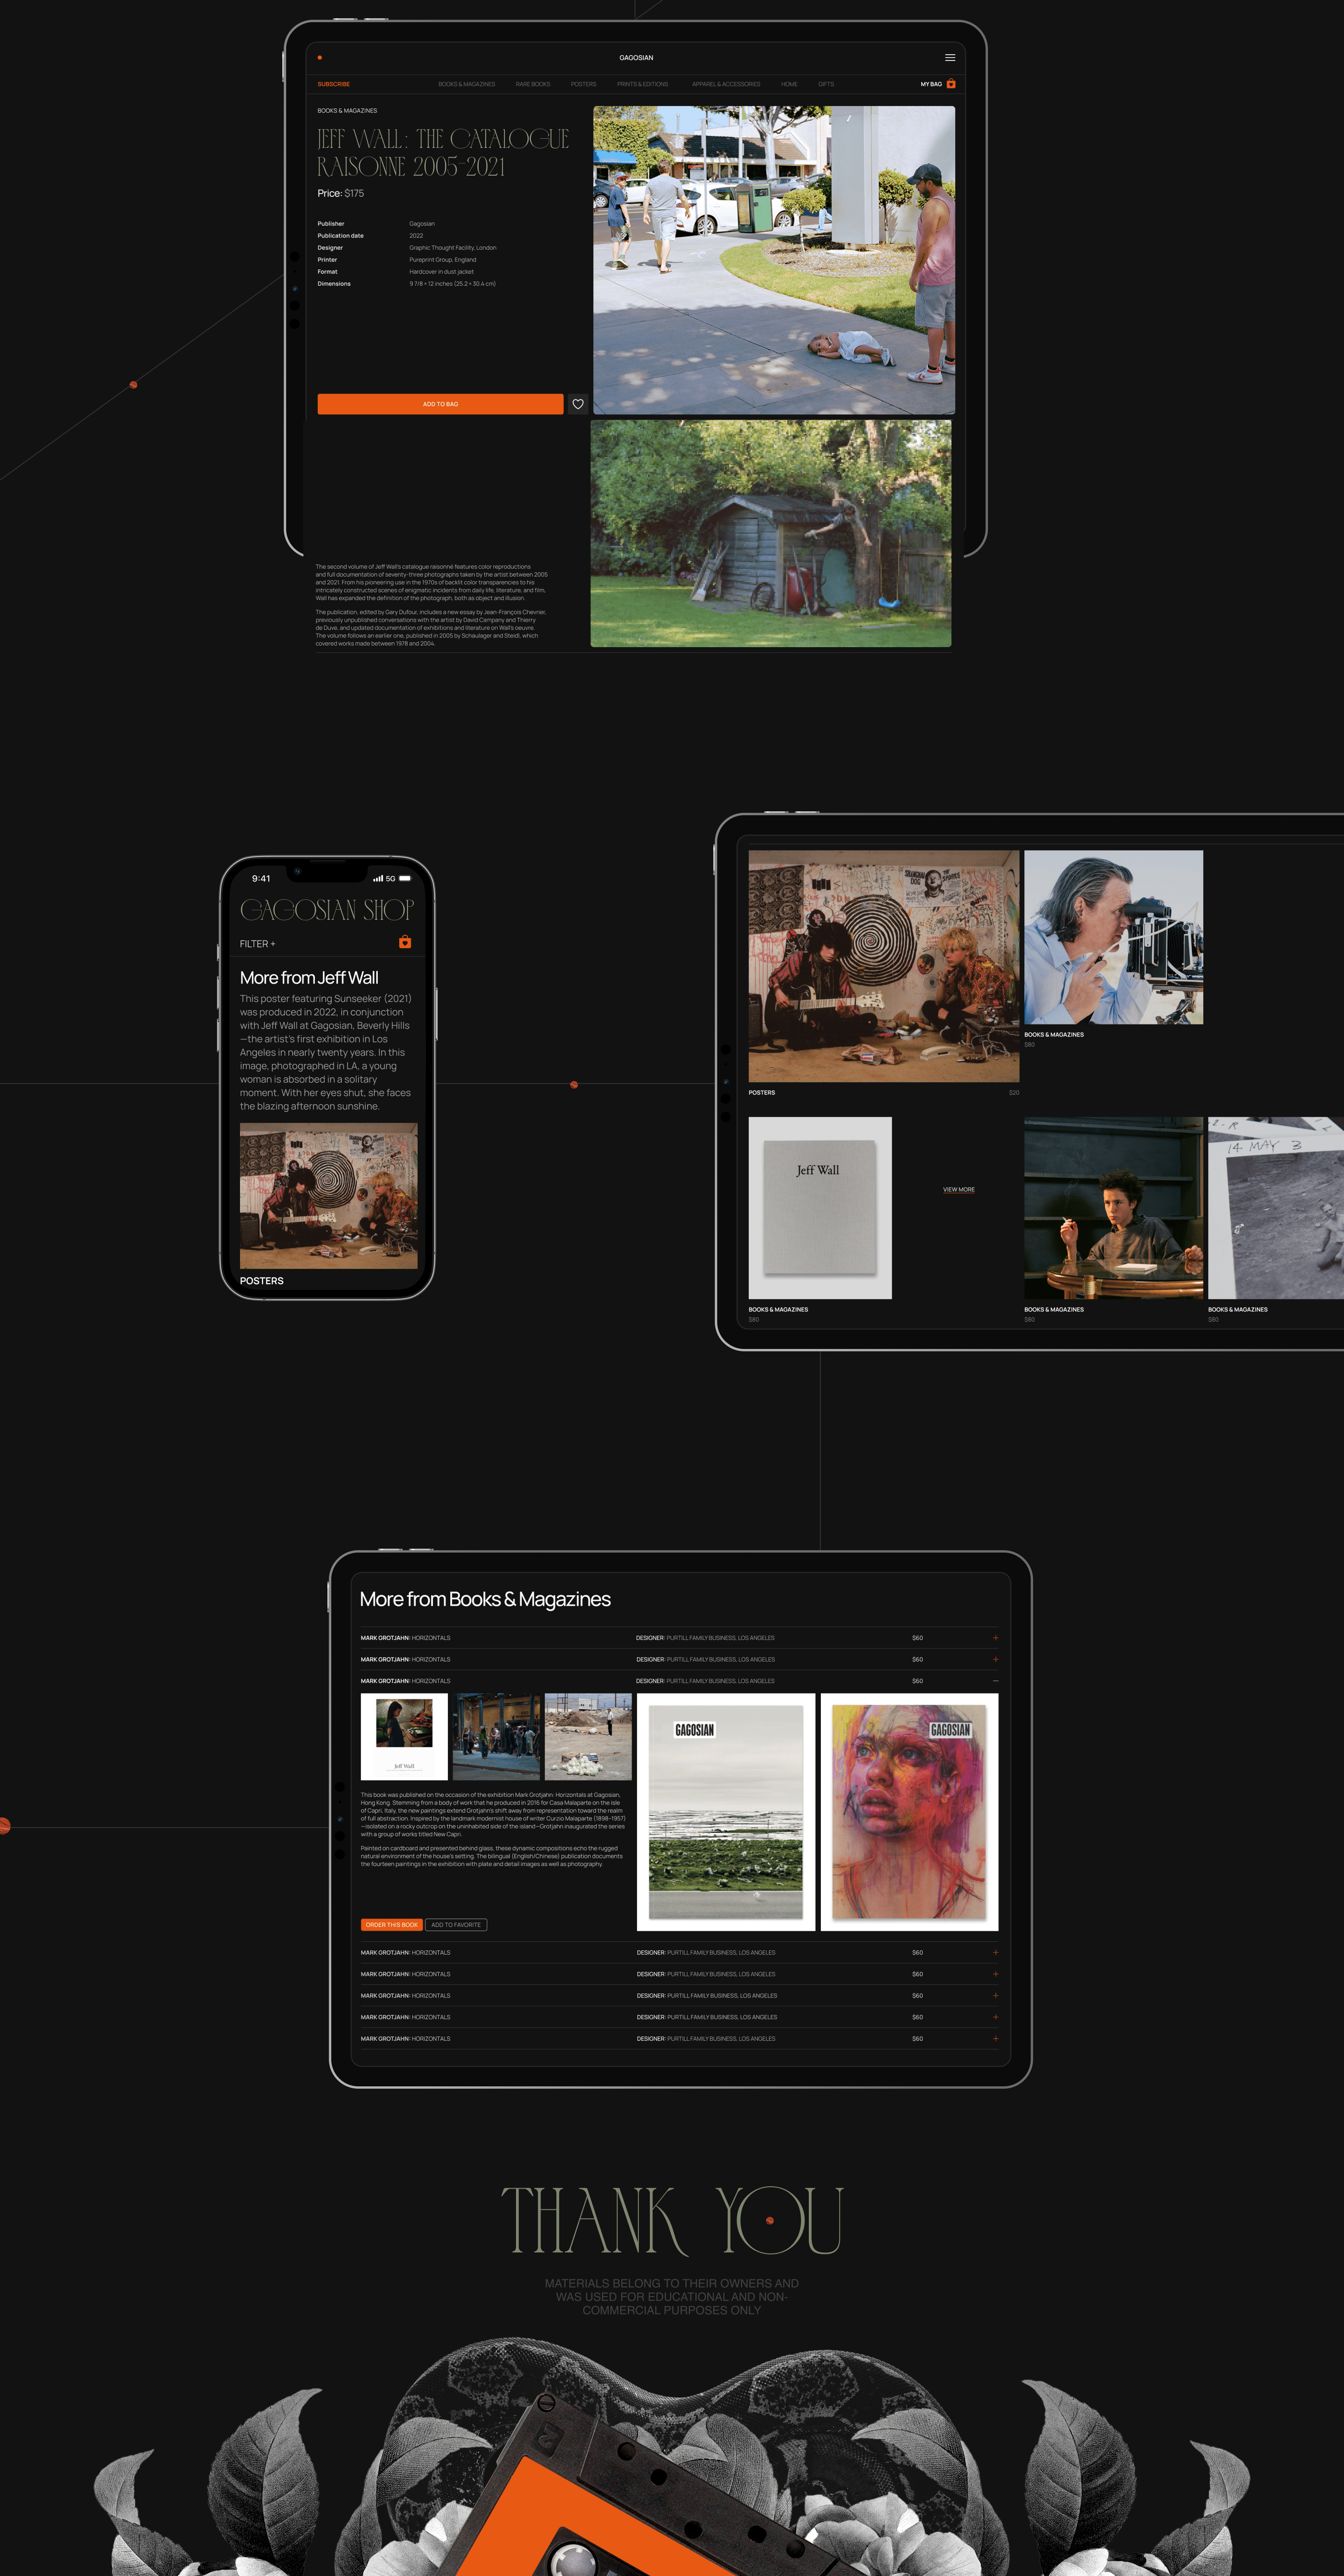The width and height of the screenshot is (1344, 2576).
Task: Open the Jeff Wall grey book cover thumbnail
Action: pyautogui.click(x=820, y=1208)
